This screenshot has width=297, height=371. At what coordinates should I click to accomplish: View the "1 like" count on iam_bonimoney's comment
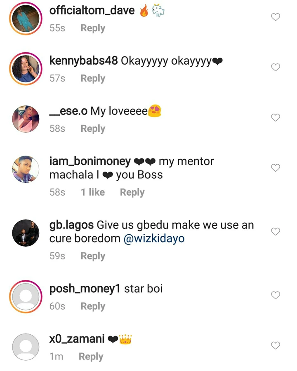pos(93,192)
